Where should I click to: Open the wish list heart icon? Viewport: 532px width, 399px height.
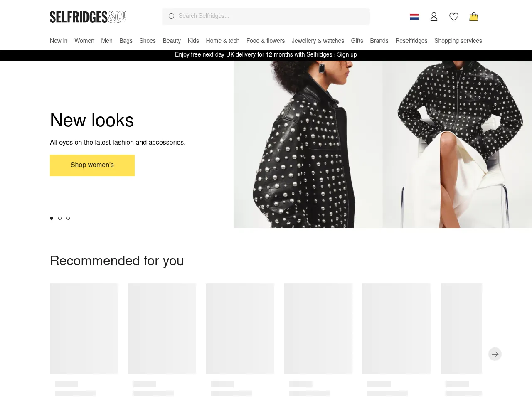[x=454, y=17]
